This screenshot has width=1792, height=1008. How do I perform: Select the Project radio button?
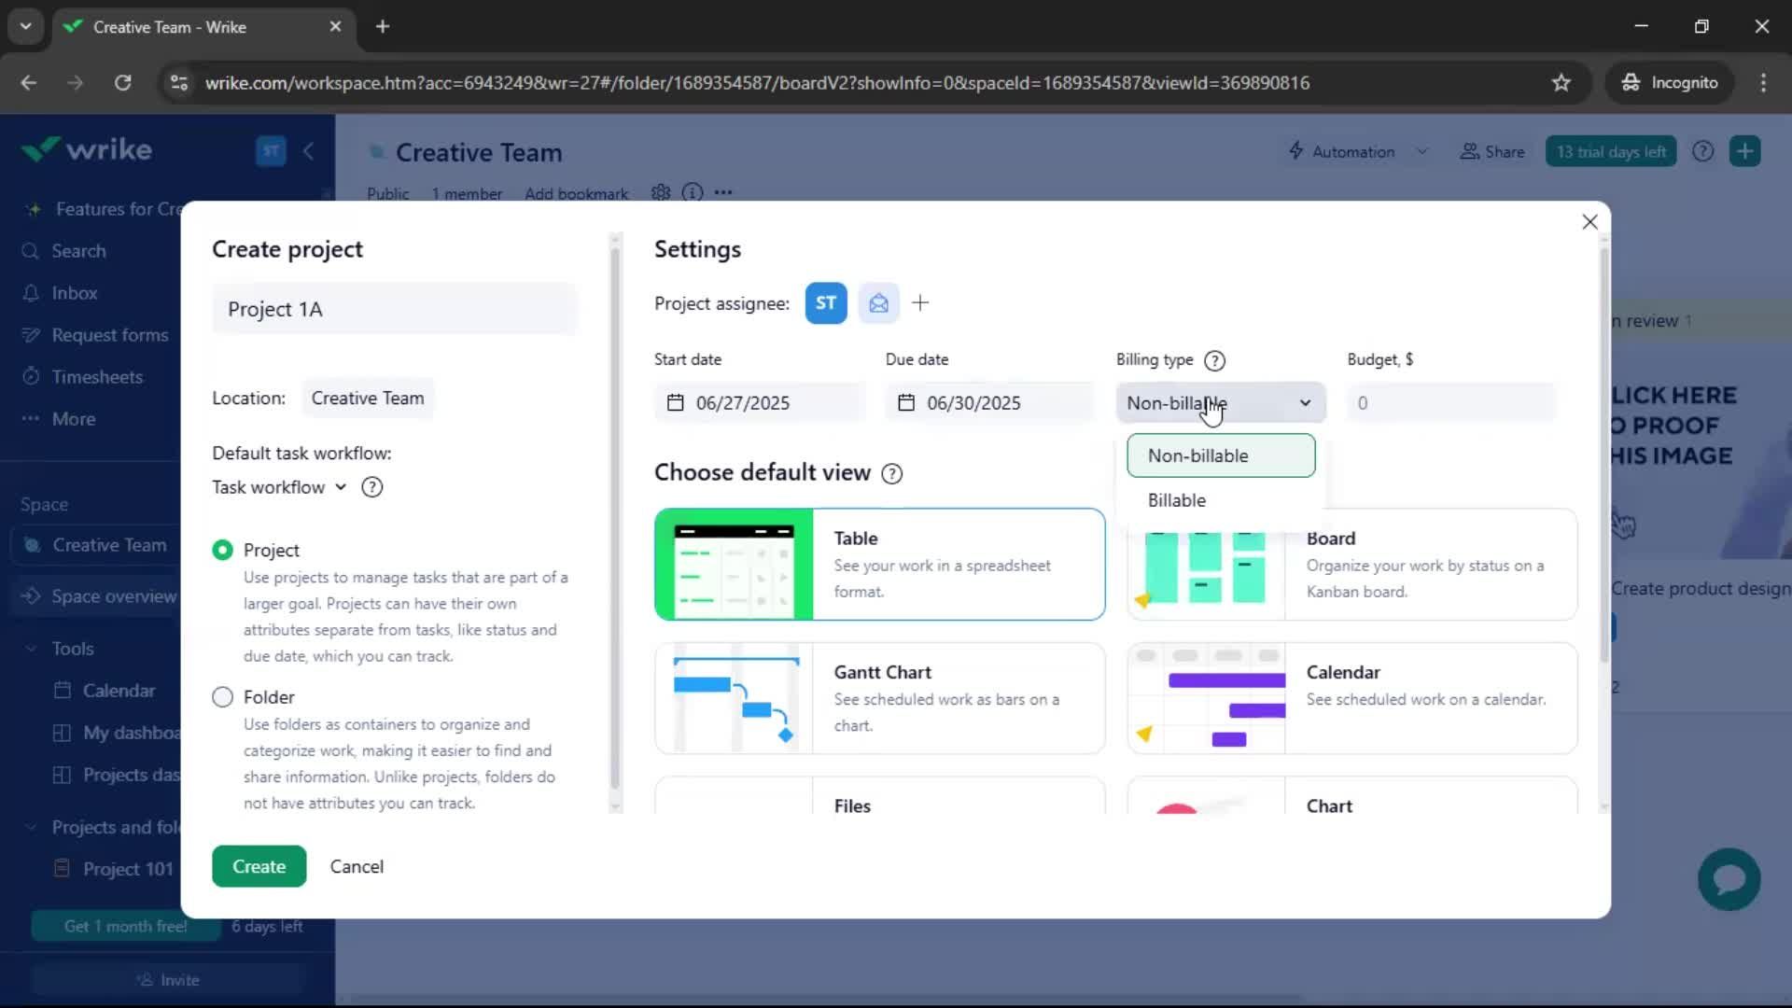coord(222,551)
